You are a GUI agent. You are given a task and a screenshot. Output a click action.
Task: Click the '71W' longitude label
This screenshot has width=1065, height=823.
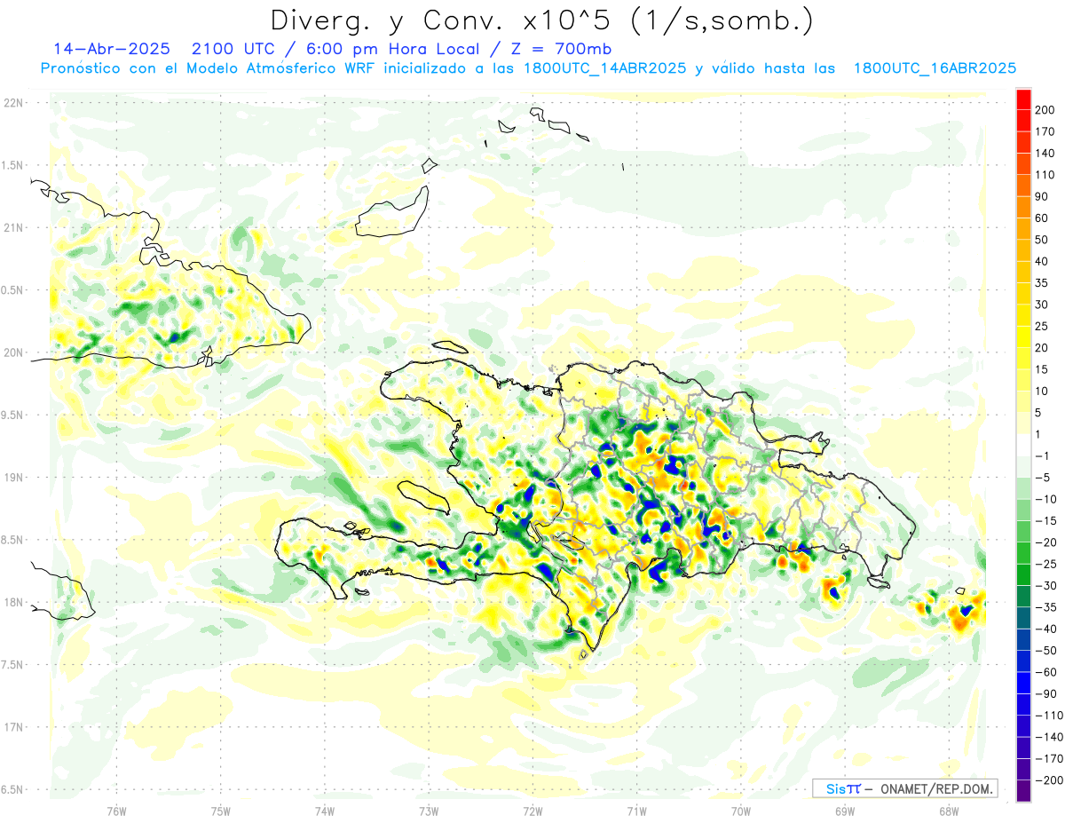636,811
